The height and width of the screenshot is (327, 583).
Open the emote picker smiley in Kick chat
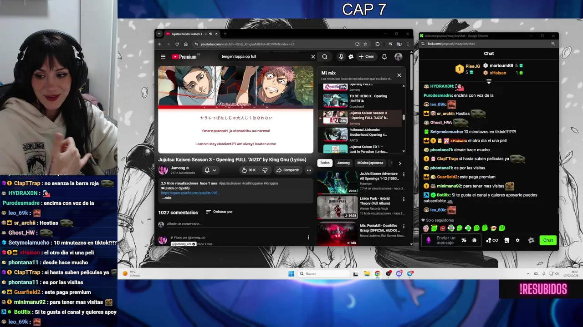click(474, 240)
